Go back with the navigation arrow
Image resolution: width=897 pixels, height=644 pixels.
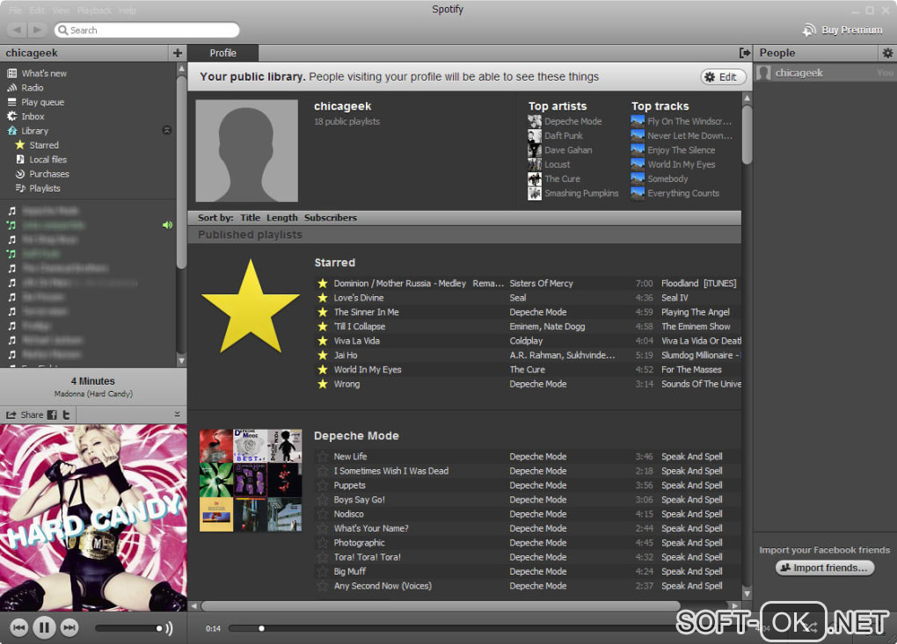pos(18,30)
